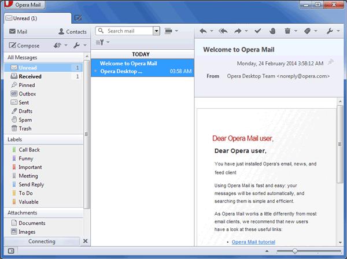
Task: Select the Meeting label
Action: [43, 176]
